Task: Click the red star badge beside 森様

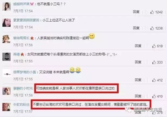Action: tap(22, 54)
